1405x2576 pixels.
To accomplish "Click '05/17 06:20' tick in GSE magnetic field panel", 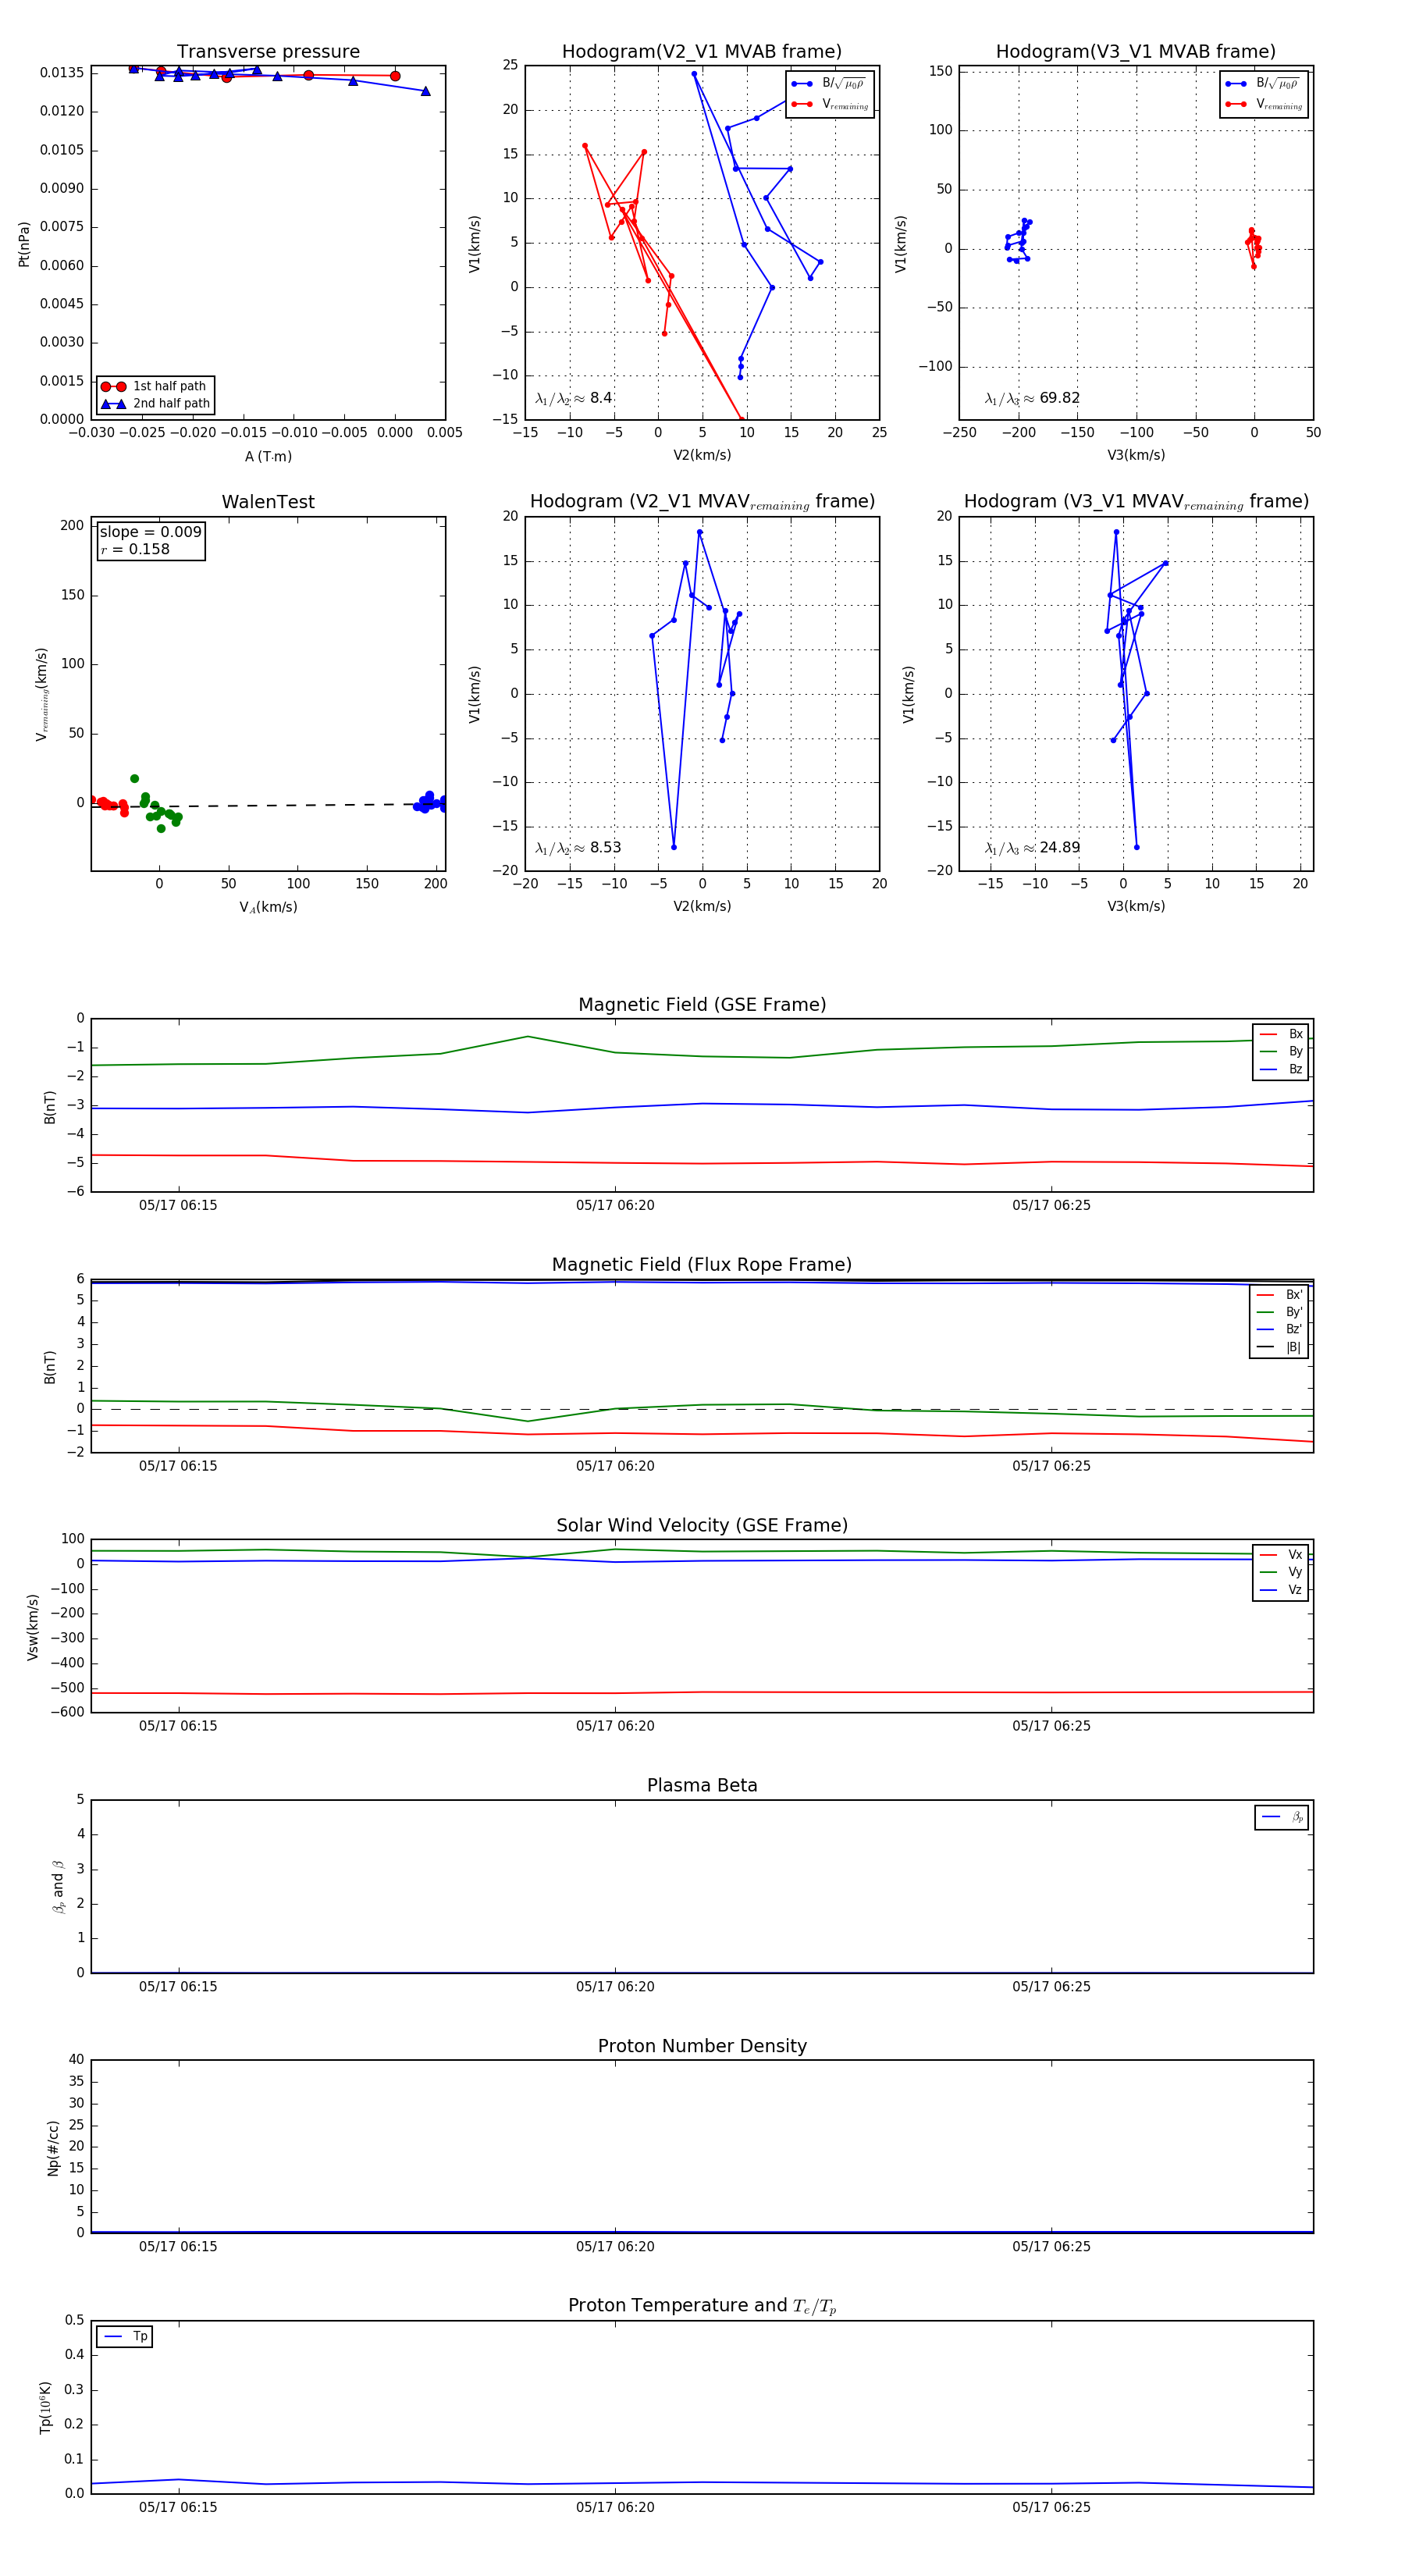I will pos(615,1206).
